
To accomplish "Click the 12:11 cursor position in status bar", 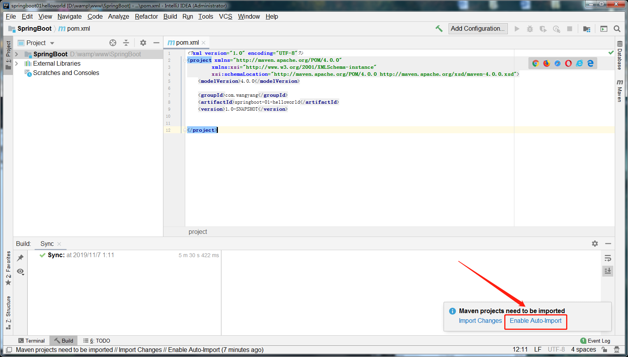I will click(x=520, y=350).
